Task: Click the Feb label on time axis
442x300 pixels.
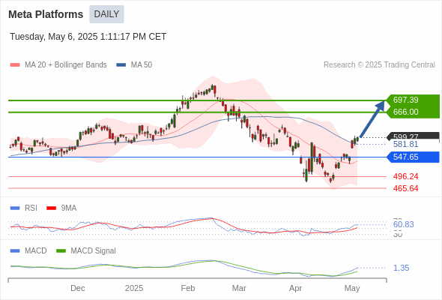Action: click(x=188, y=288)
